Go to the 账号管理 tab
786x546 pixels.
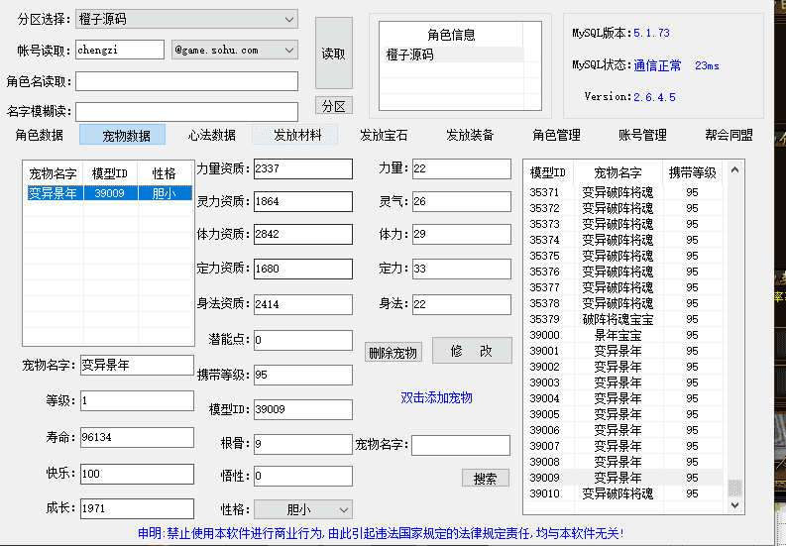[x=642, y=135]
